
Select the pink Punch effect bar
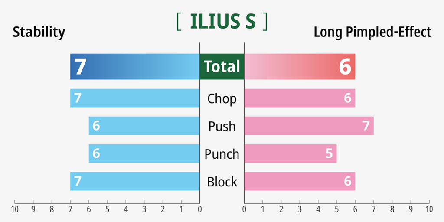coord(291,154)
